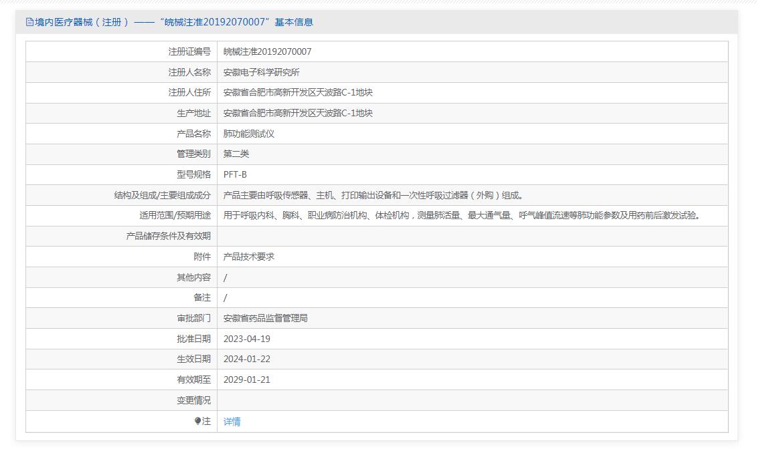The width and height of the screenshot is (757, 459).
Task: Click the 产品名称 label
Action: (x=193, y=134)
